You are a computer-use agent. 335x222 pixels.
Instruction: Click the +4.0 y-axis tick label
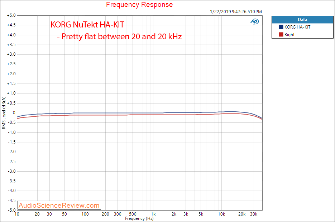pos(11,35)
